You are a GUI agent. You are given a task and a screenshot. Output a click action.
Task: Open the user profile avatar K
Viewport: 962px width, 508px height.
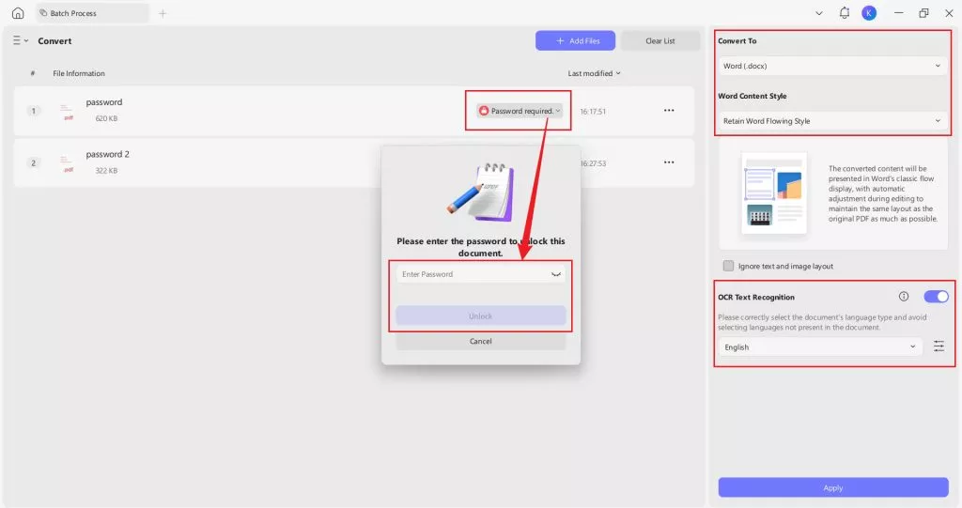869,13
